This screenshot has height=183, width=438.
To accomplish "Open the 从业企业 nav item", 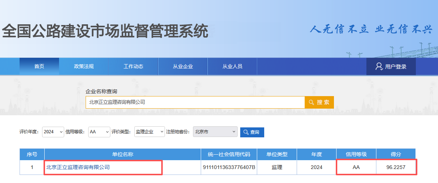I will [183, 66].
